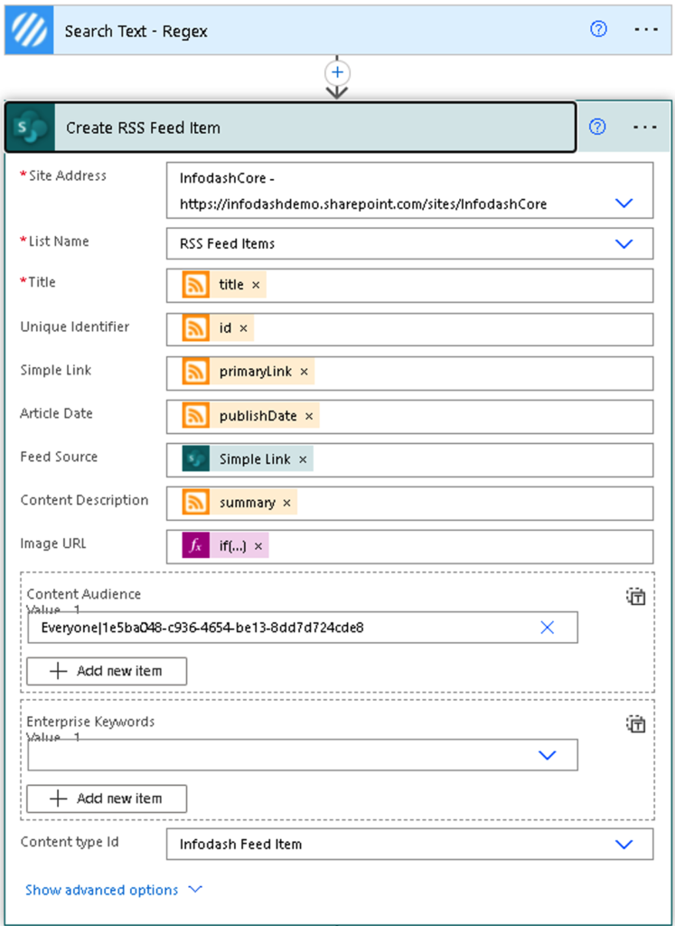Open the Search Text - Regex ellipsis menu
Screen dimensions: 675x926
click(646, 30)
